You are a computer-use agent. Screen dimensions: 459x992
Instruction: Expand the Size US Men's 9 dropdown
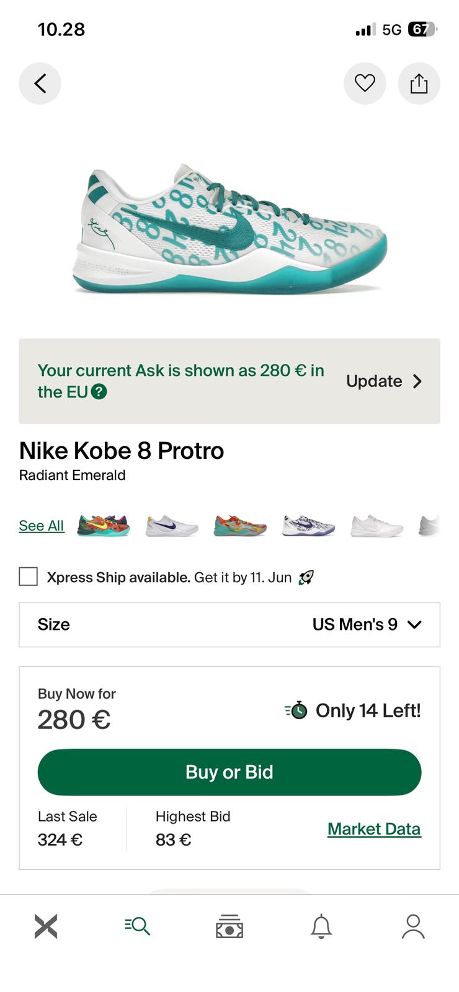click(229, 624)
